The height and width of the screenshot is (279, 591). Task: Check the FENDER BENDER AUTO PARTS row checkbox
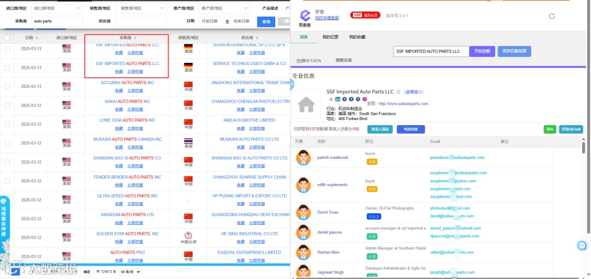click(x=7, y=181)
